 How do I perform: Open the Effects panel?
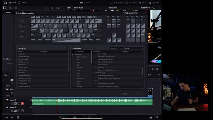[22, 3]
